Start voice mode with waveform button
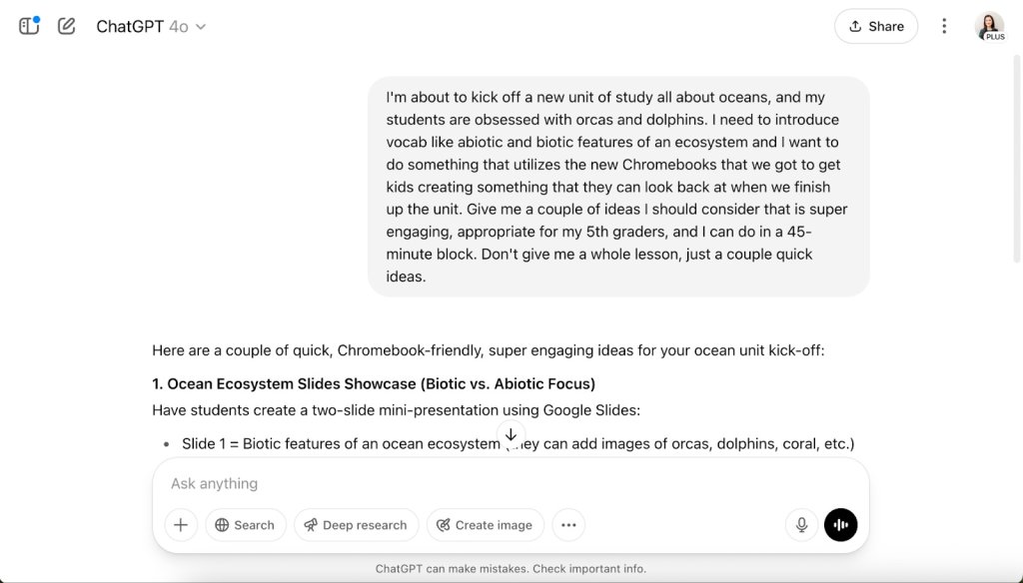1023x583 pixels. 840,525
